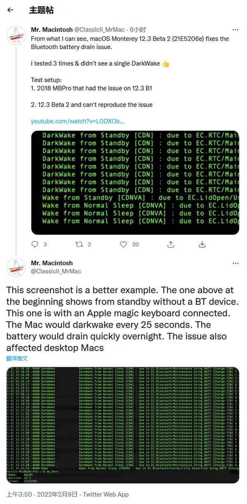Click the 6小时 timestamp on first tweet

tap(138, 30)
